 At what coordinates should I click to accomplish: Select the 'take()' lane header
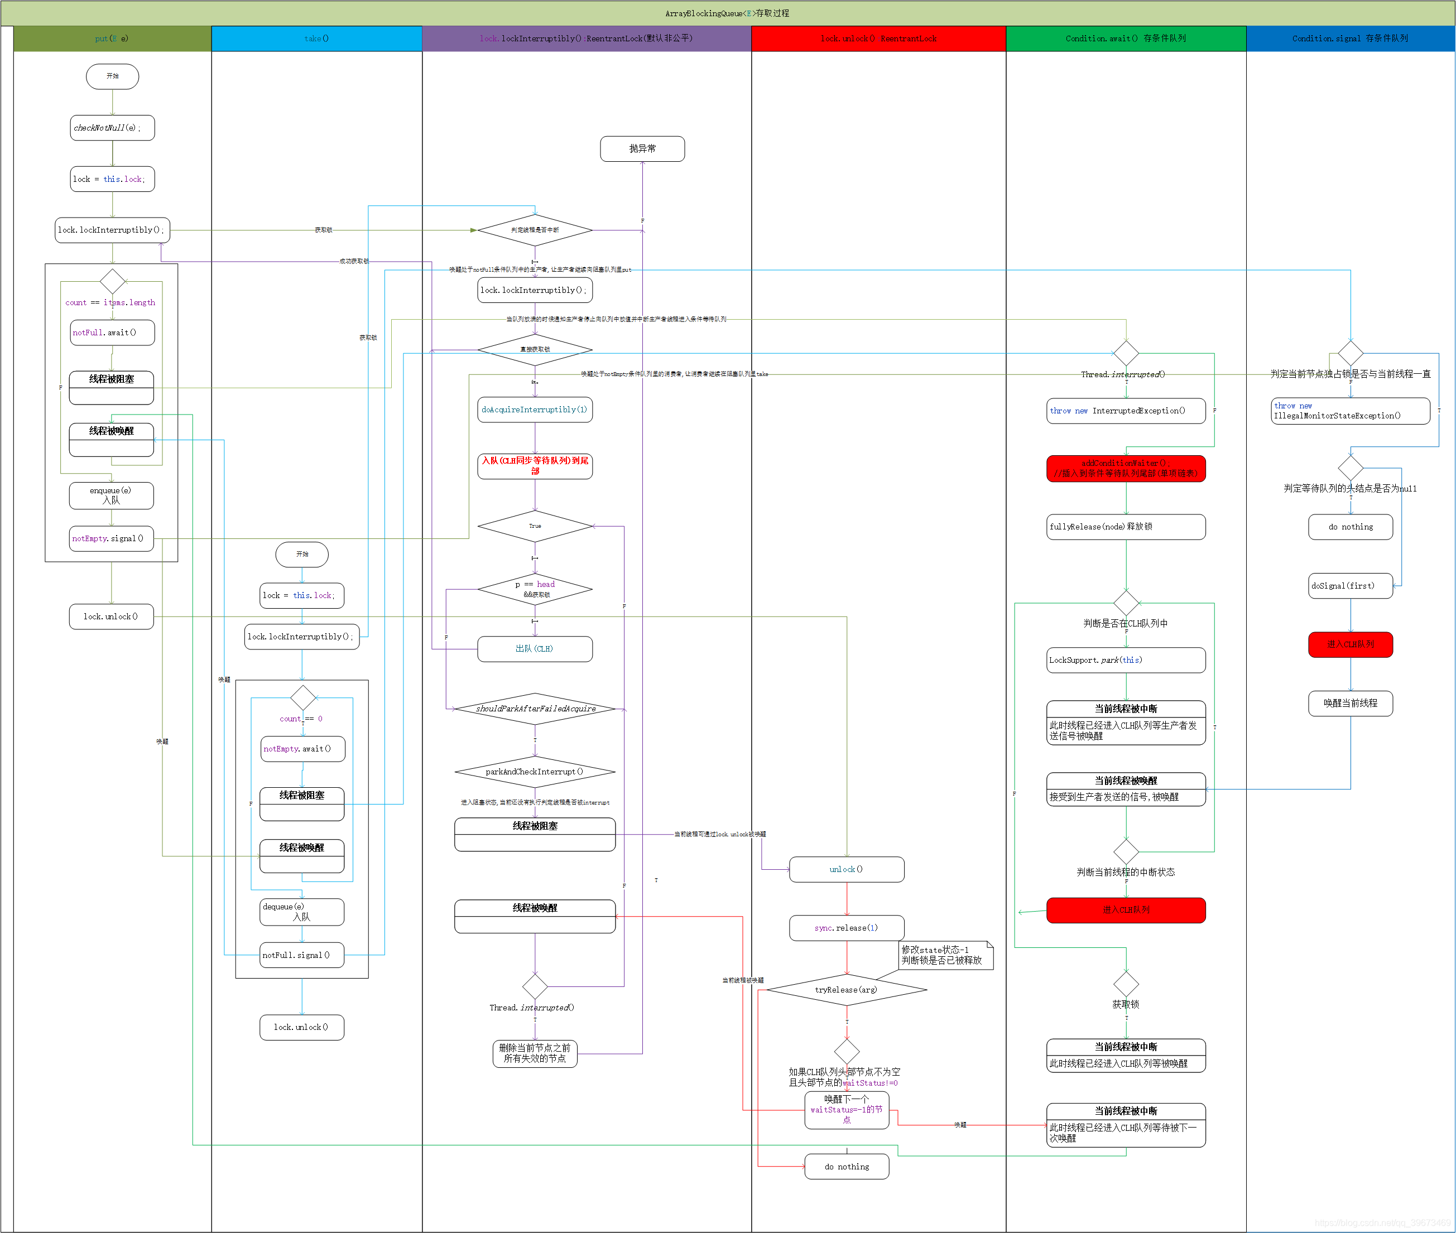[x=316, y=38]
